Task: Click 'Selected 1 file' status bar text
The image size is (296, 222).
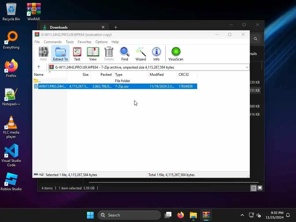Action: tap(71, 175)
